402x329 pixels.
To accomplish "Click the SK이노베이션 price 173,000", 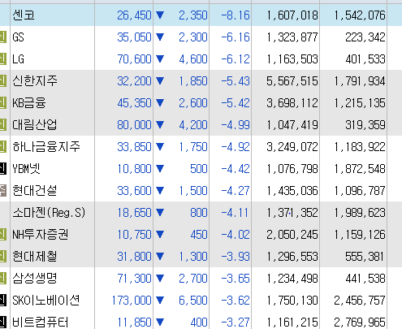I will click(132, 301).
